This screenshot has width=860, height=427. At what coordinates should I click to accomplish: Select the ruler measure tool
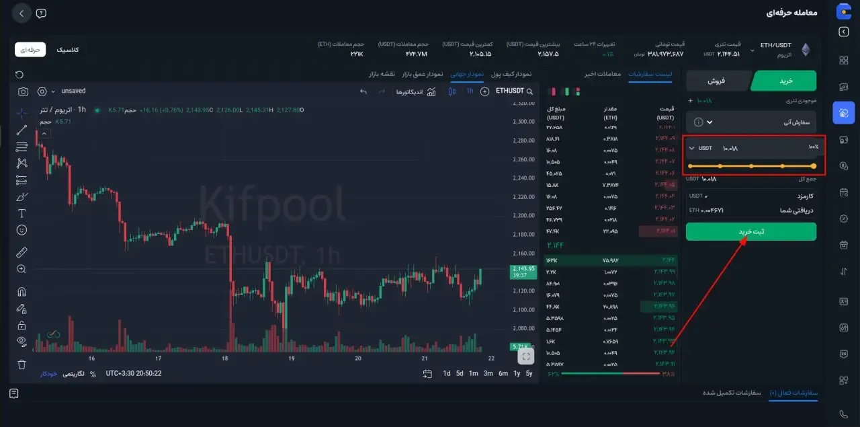point(21,252)
